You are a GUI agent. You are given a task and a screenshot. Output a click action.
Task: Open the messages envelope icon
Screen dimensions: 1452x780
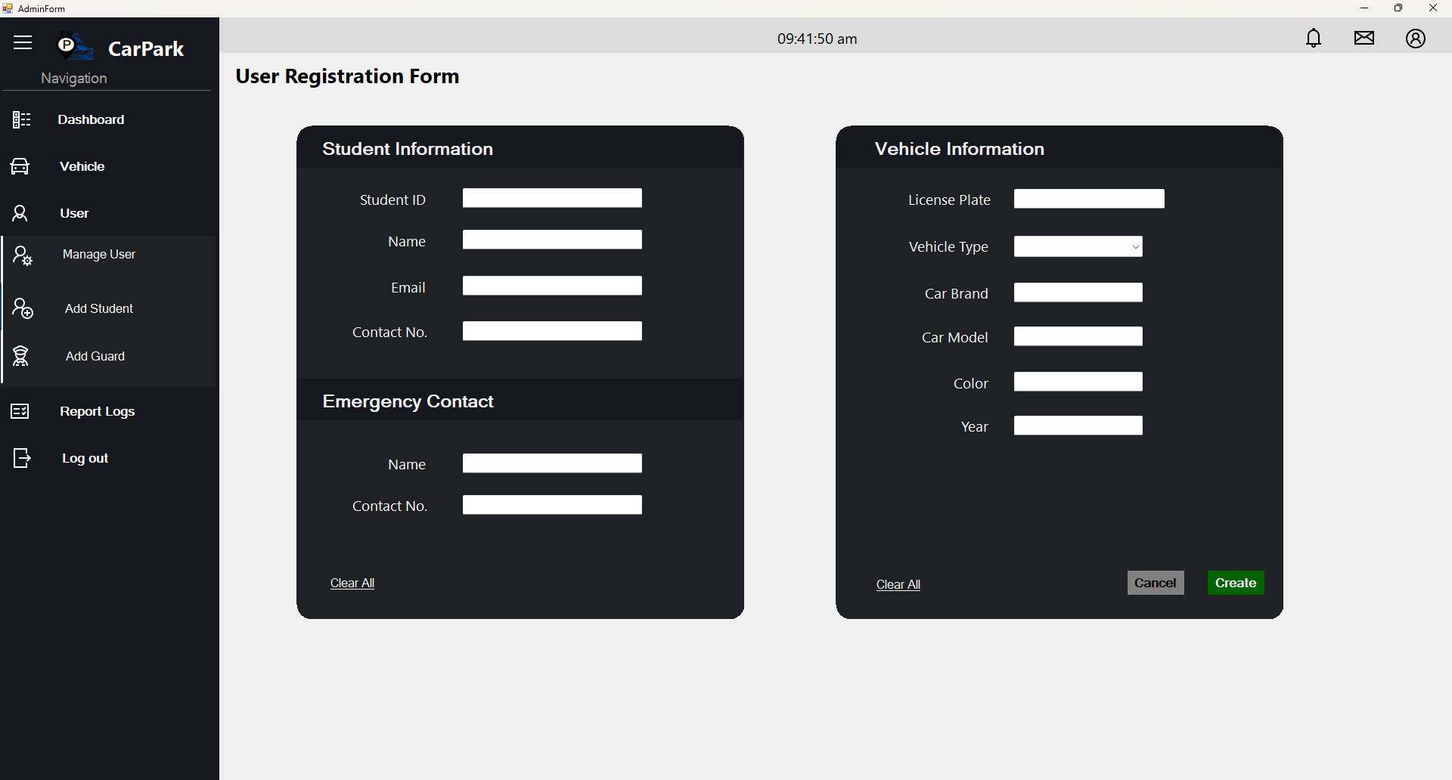click(1364, 38)
